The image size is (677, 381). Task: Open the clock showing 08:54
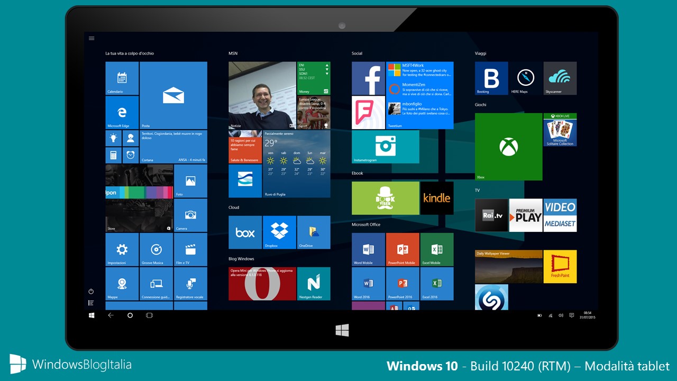point(588,315)
